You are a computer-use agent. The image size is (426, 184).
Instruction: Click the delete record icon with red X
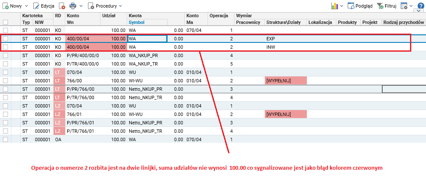click(x=62, y=6)
